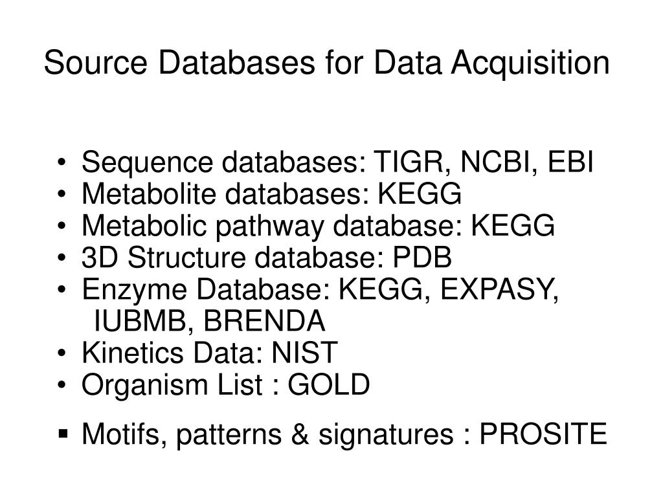Click the word EXPASY

(x=499, y=289)
